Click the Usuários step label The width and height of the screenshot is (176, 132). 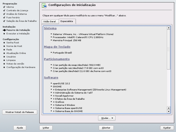(x=11, y=57)
